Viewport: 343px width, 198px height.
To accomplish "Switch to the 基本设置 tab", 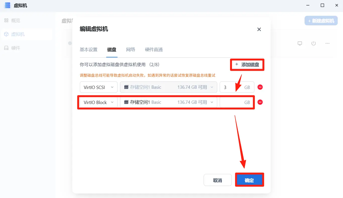I will (x=88, y=50).
